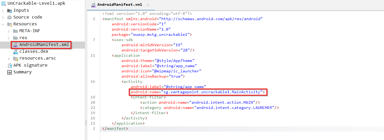Viewport: 384px width, 140px height.
Task: Open the Summary item
Action: click(x=23, y=72)
